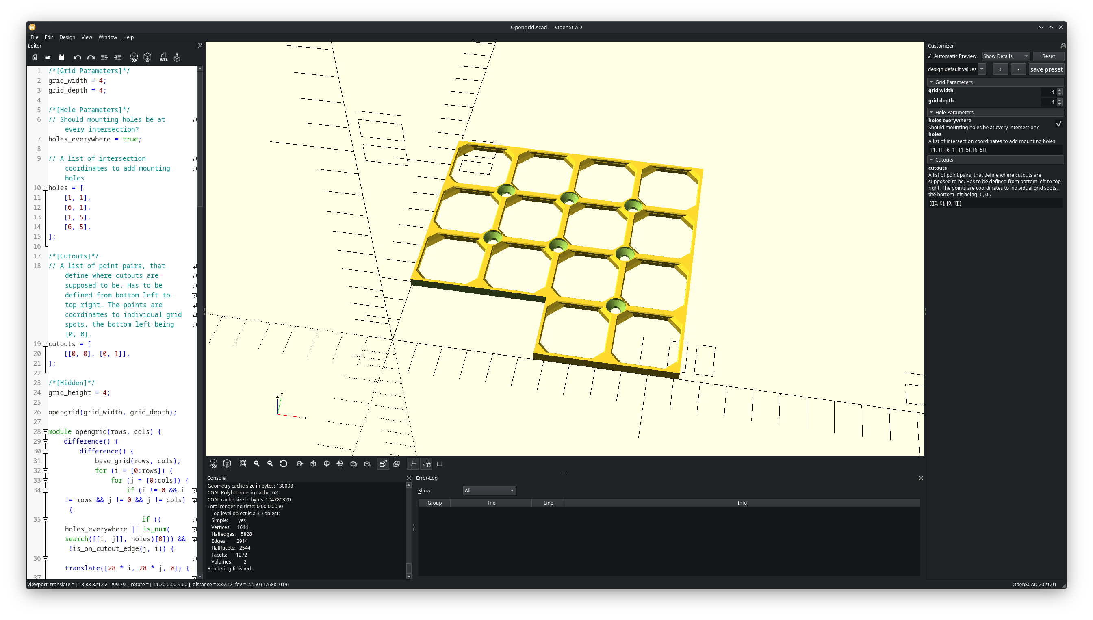
Task: Create a new file from editor toolbar
Action: click(35, 57)
